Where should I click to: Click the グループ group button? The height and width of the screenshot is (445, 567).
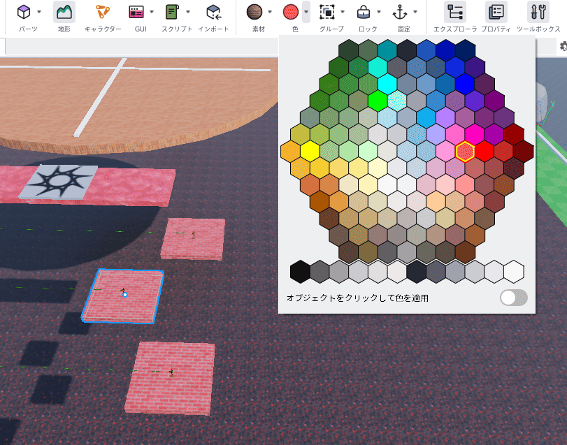point(327,12)
